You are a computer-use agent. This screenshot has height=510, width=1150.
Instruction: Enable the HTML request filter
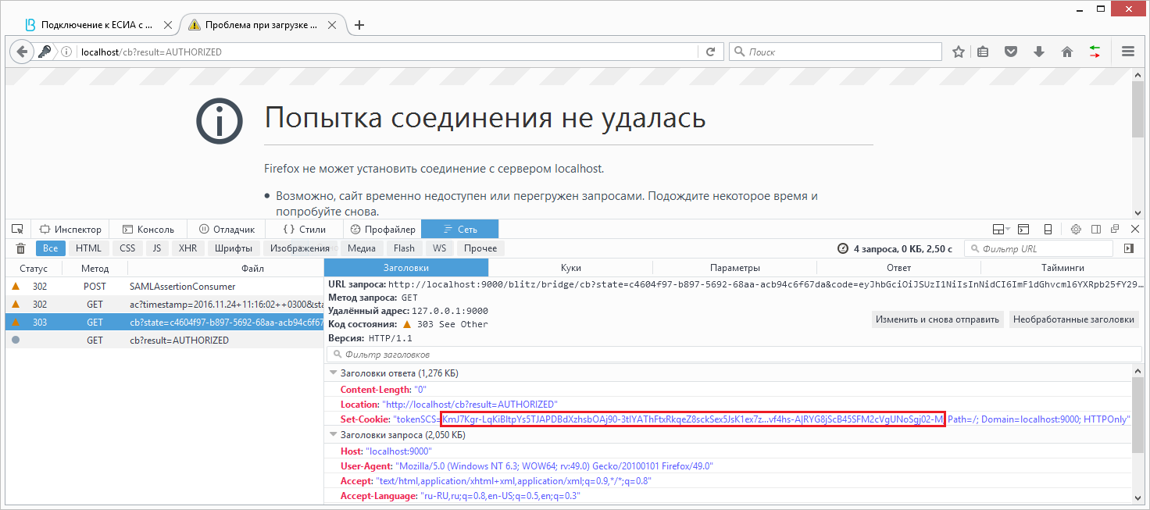(x=88, y=248)
